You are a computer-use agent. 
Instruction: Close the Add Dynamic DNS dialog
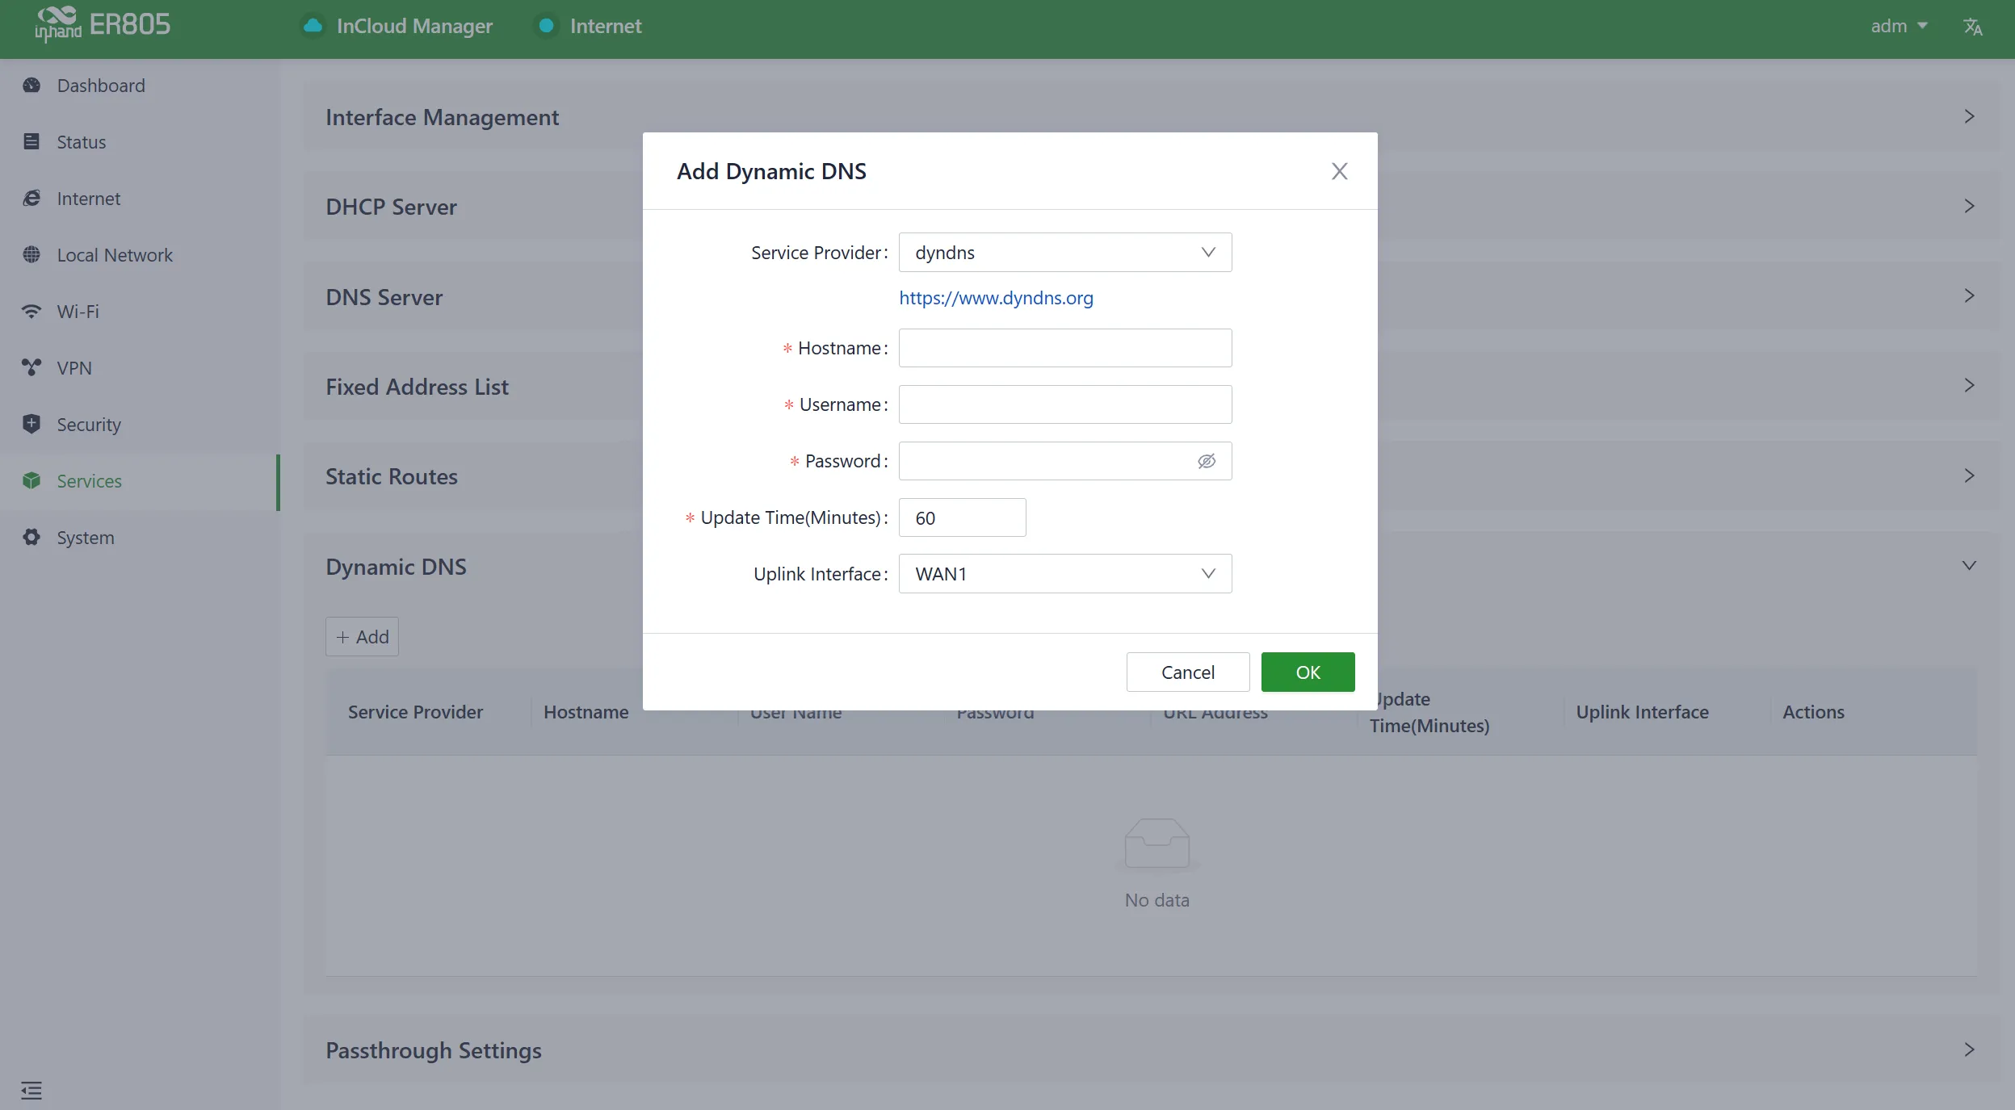coord(1339,171)
